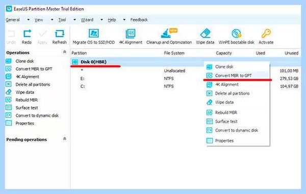Click the Activate key icon
The image size is (306, 194).
pos(266,33)
